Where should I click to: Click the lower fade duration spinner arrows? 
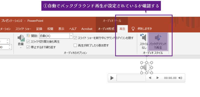click(x=9, y=47)
